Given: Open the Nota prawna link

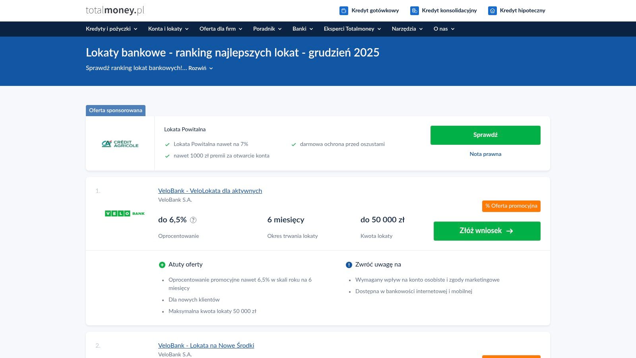Looking at the screenshot, I should (485, 154).
